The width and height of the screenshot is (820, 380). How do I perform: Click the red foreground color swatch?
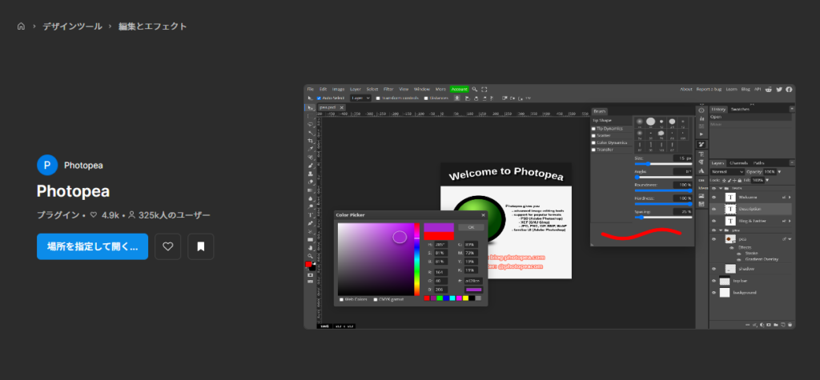[308, 265]
